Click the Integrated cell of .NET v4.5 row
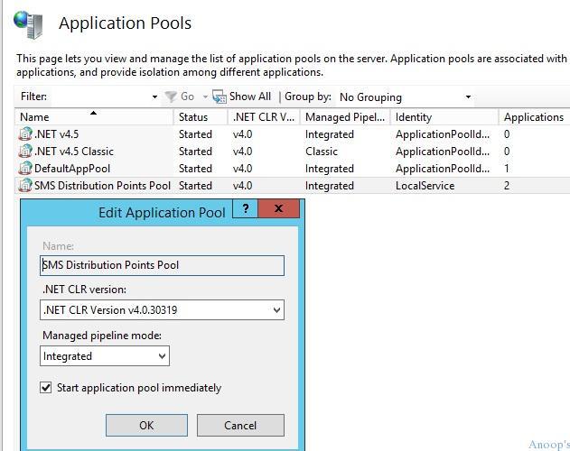570x451 pixels. pyautogui.click(x=330, y=134)
